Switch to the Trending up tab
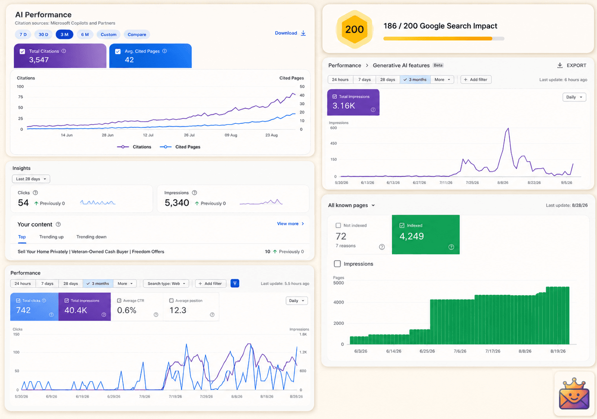Viewport: 597px width, 419px height. click(x=51, y=237)
